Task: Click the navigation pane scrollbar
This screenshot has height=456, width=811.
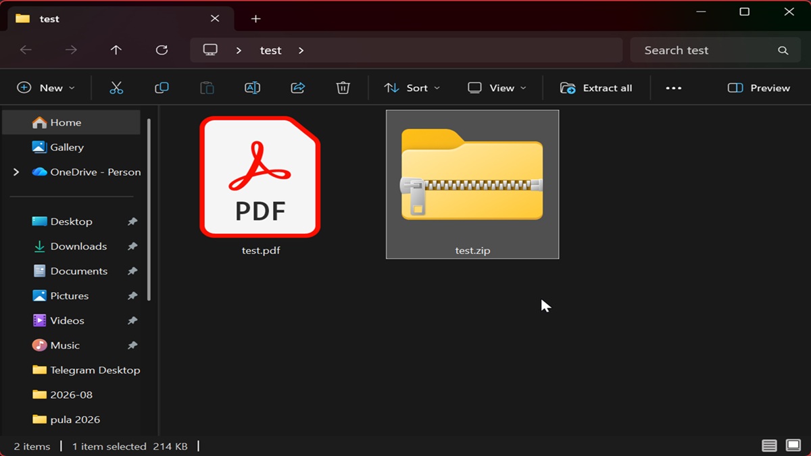Action: (149, 209)
